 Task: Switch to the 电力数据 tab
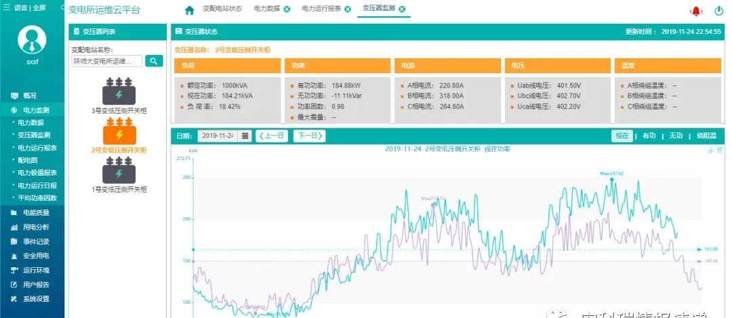pos(267,9)
